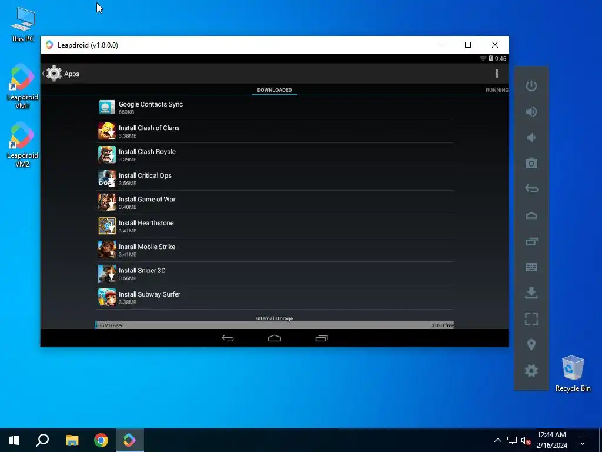Open the taskbar clock and date

551,440
